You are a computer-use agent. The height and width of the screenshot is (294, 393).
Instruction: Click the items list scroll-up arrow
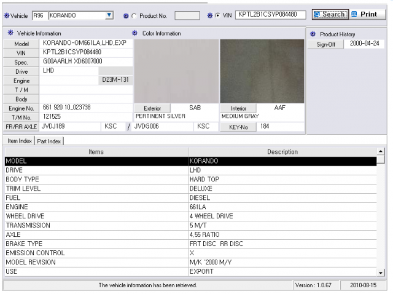[x=381, y=151]
